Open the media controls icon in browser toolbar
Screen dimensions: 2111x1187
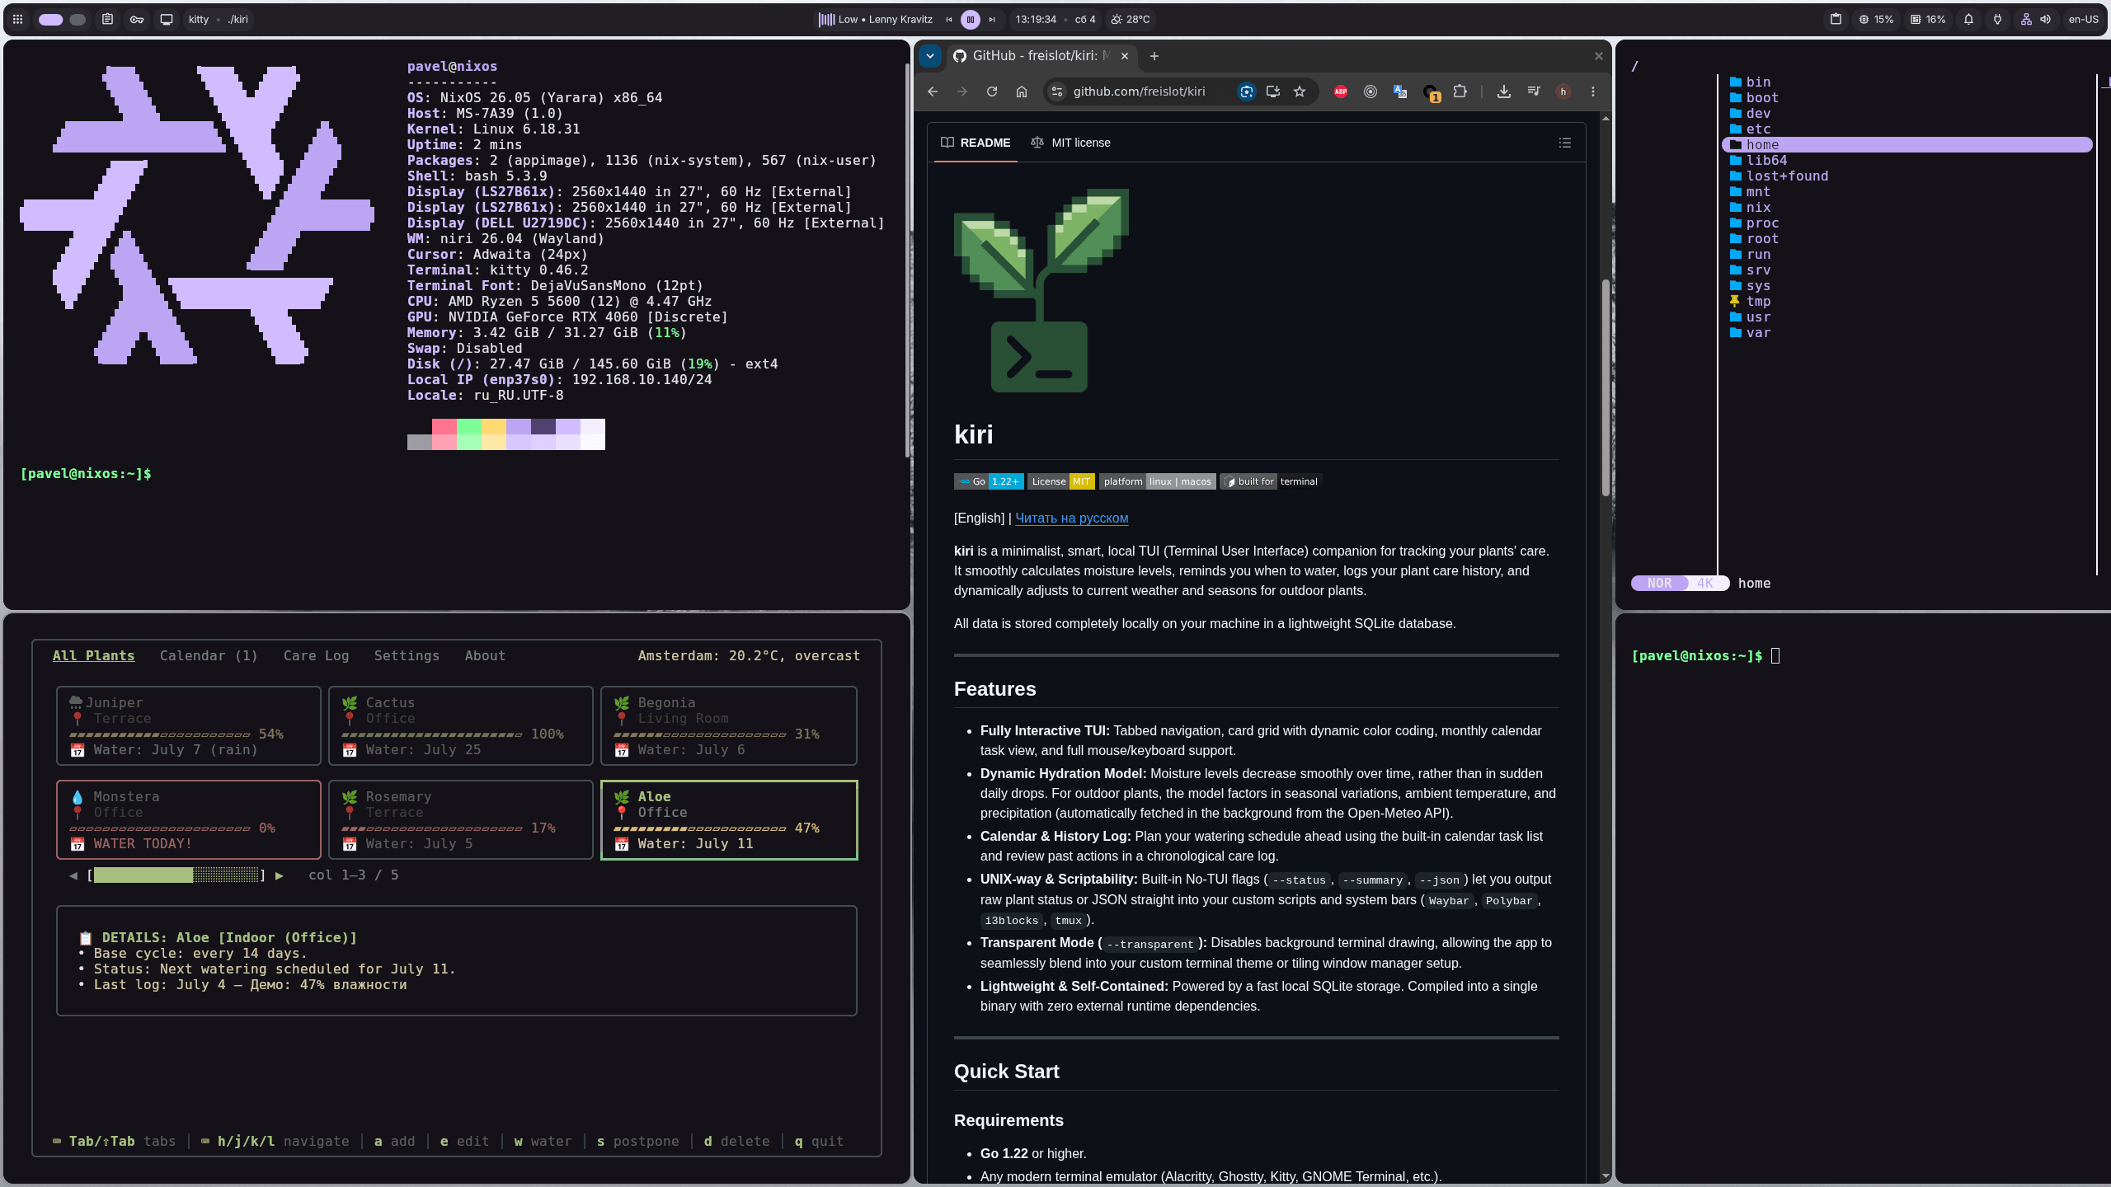point(1534,91)
